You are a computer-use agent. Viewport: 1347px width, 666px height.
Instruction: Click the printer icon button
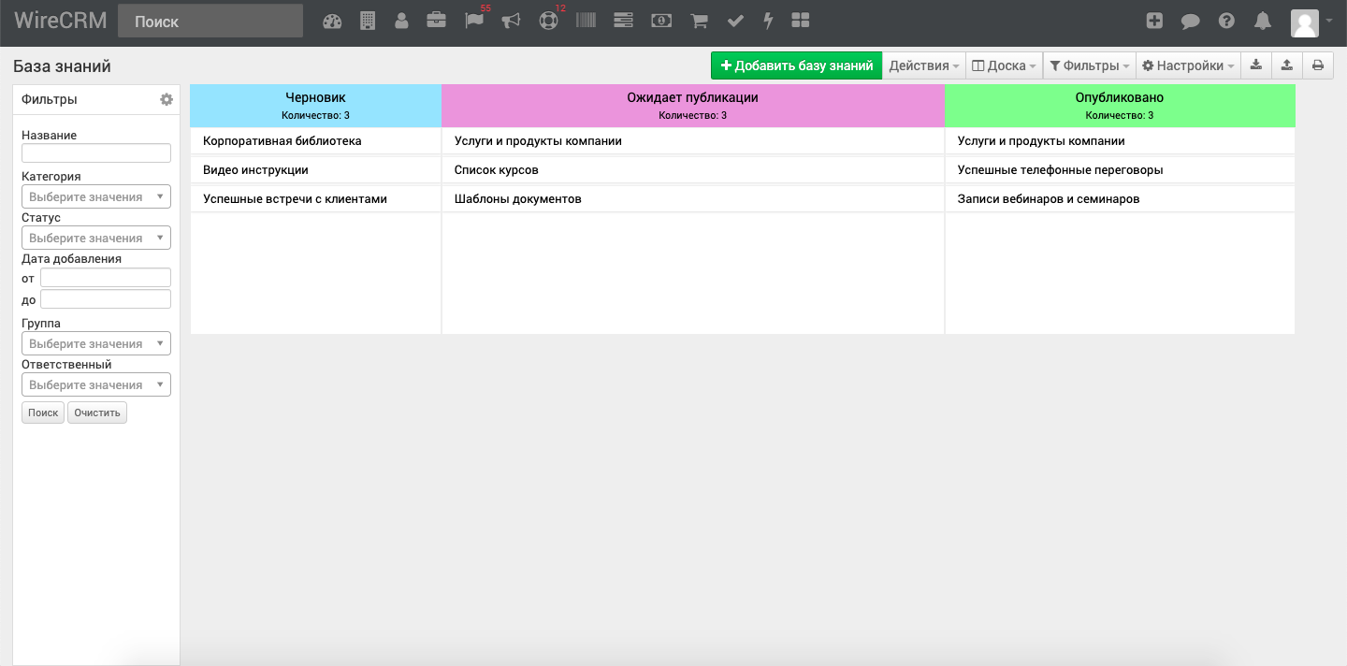tap(1318, 65)
